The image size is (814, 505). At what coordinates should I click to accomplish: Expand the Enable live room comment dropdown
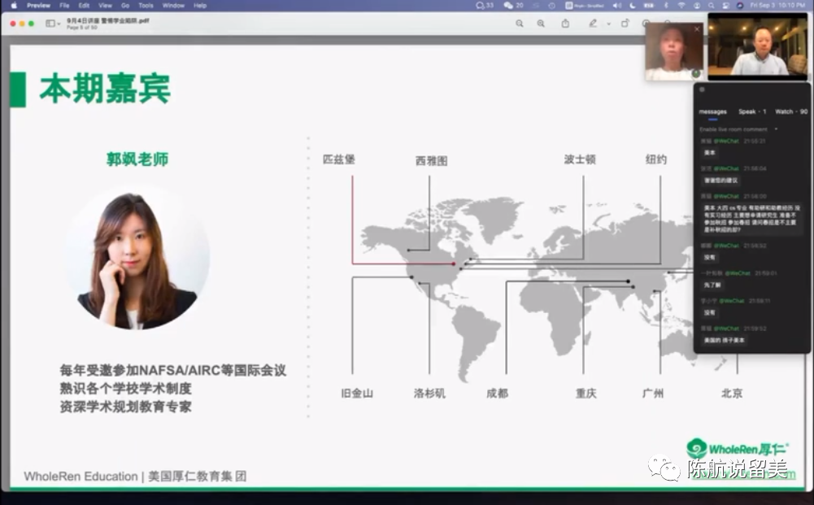[776, 129]
